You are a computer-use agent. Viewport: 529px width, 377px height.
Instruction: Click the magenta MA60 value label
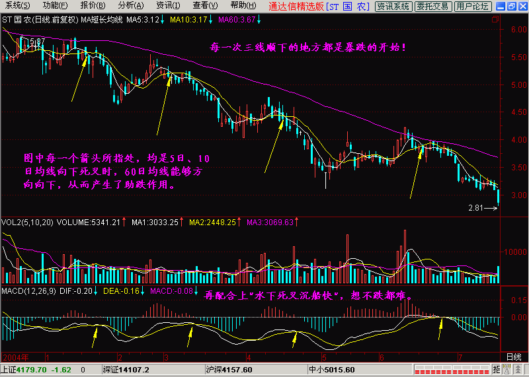[x=235, y=20]
